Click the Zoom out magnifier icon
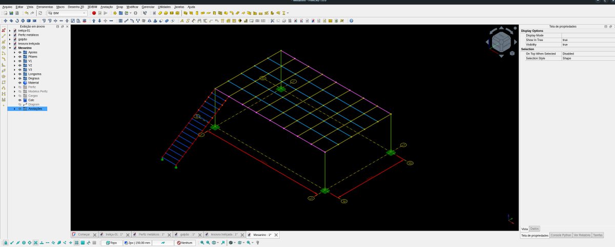 [x=208, y=242]
